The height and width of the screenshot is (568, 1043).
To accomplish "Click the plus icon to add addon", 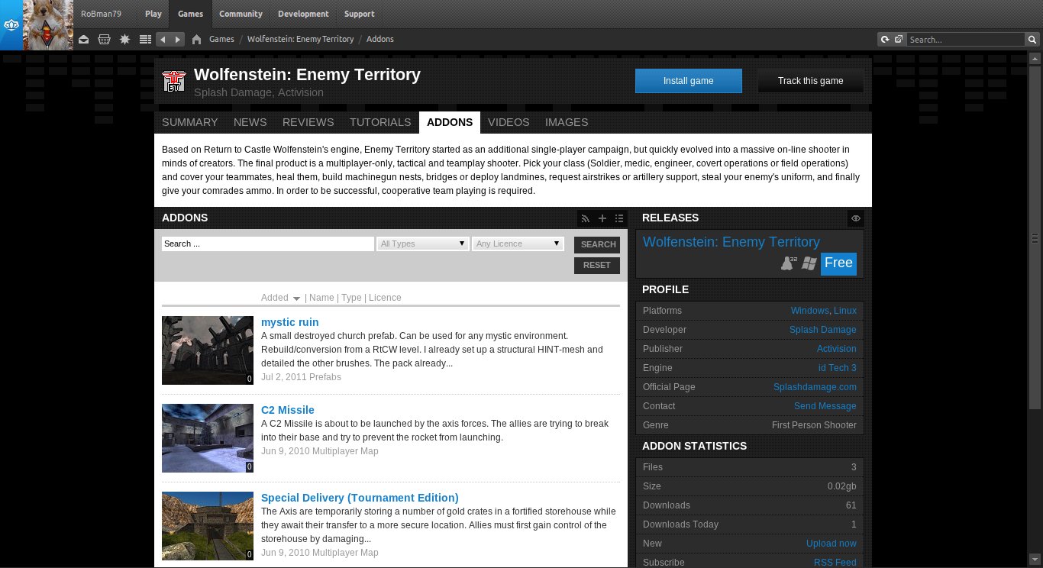I will [602, 218].
